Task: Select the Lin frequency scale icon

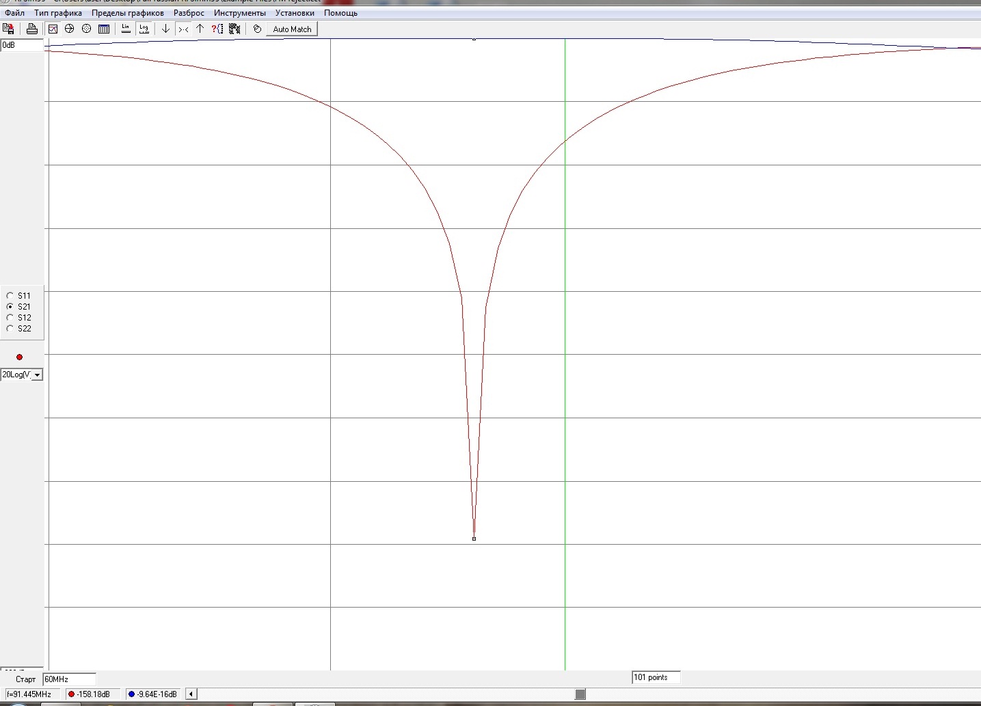Action: point(126,29)
